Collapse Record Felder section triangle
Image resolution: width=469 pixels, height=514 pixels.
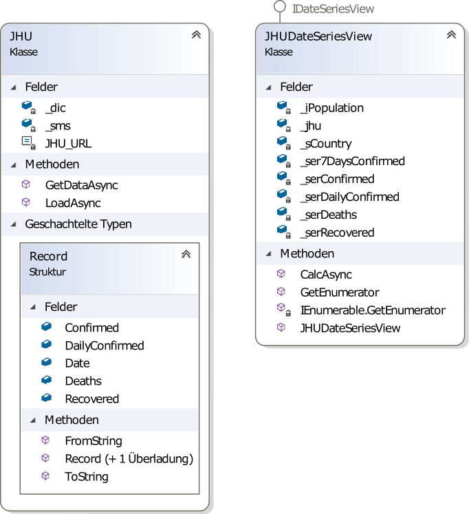pos(33,307)
